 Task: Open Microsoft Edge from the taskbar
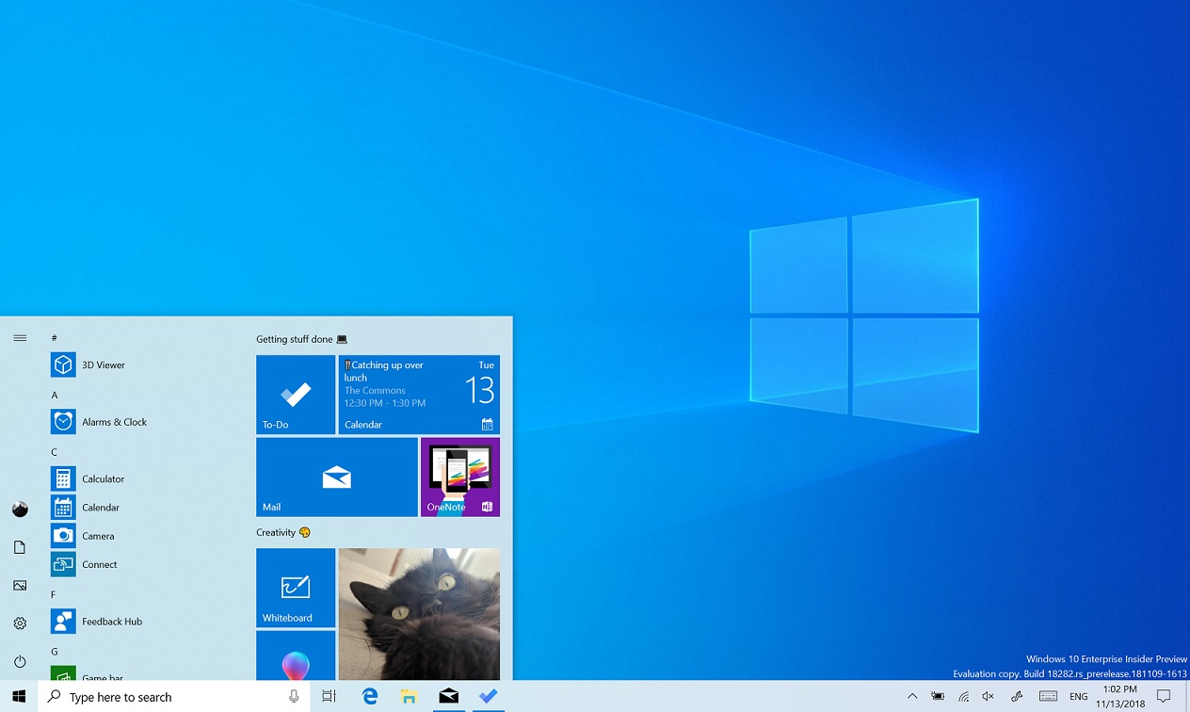pyautogui.click(x=369, y=695)
